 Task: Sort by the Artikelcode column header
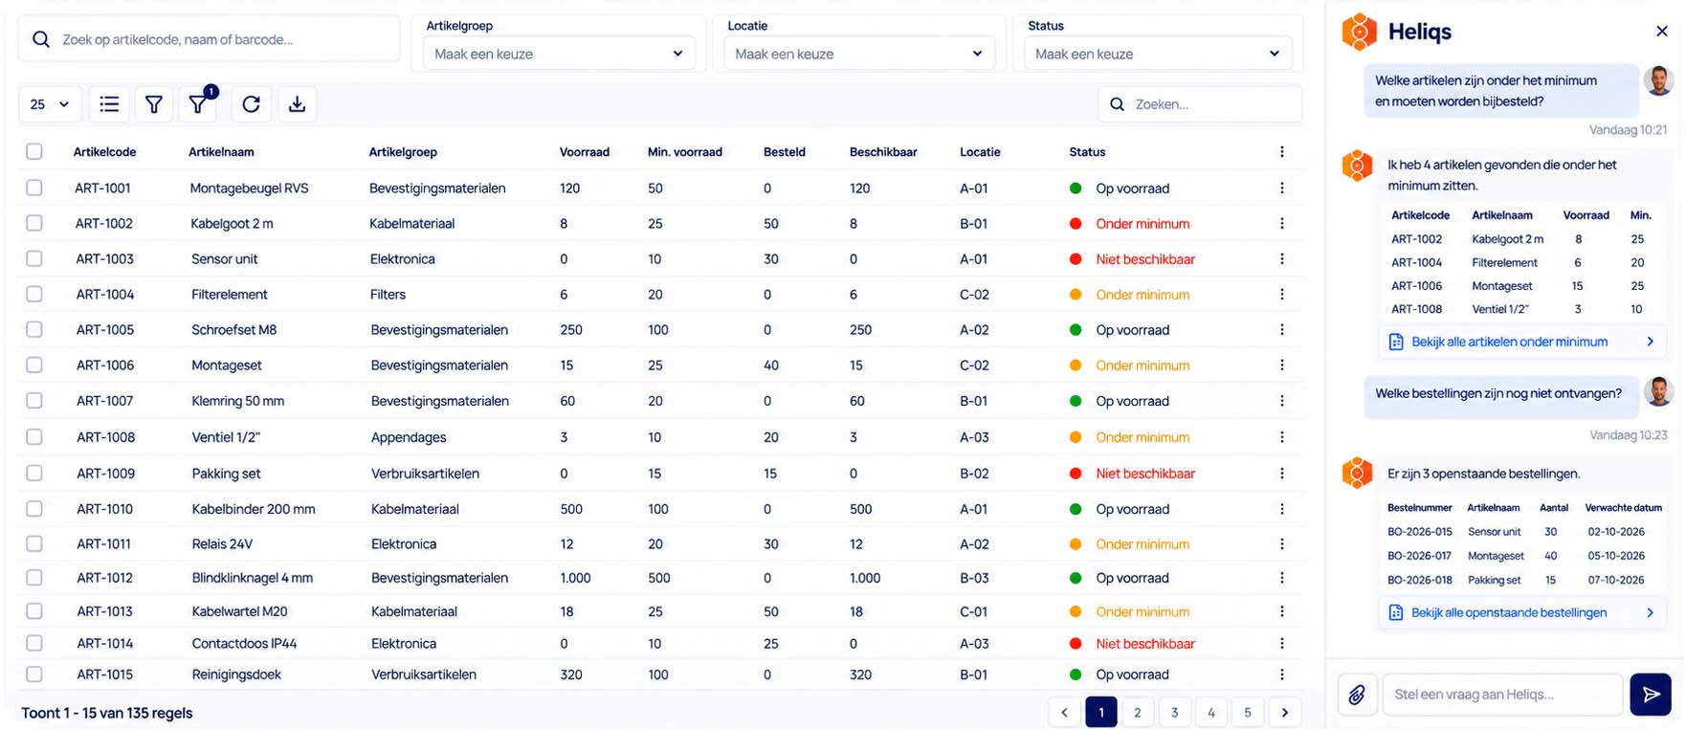(x=104, y=152)
